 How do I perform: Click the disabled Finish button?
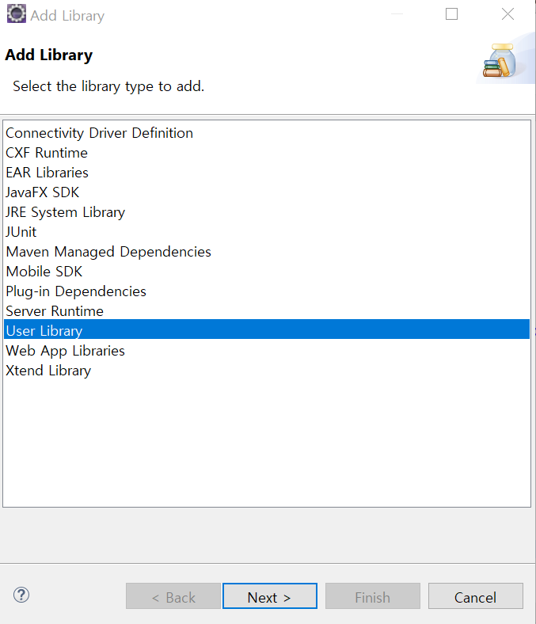[x=372, y=595]
